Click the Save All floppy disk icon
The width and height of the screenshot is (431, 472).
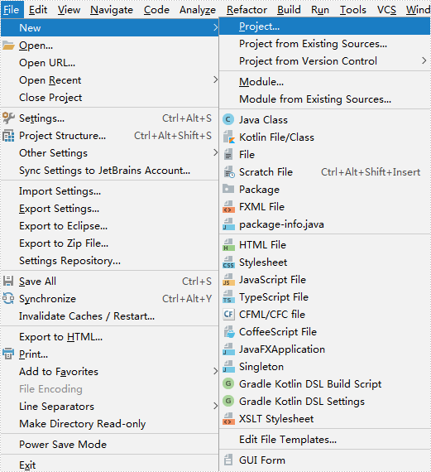pos(8,281)
